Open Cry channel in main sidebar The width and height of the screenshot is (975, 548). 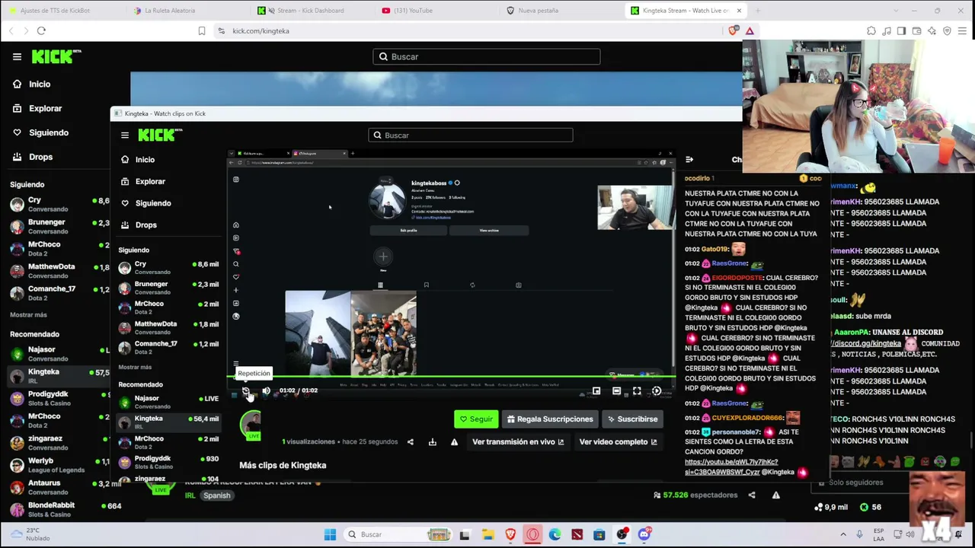pos(59,203)
